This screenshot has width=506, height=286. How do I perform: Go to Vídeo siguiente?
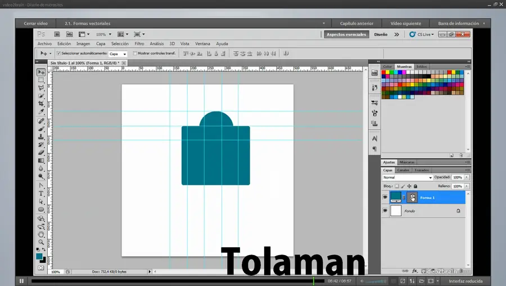(x=405, y=23)
